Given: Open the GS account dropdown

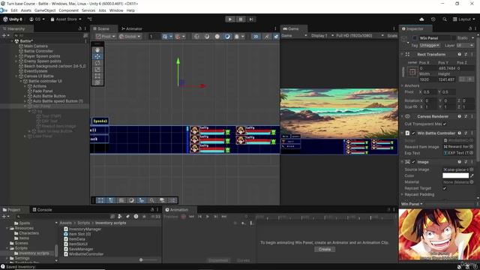Looking at the screenshot, I should tap(37, 19).
